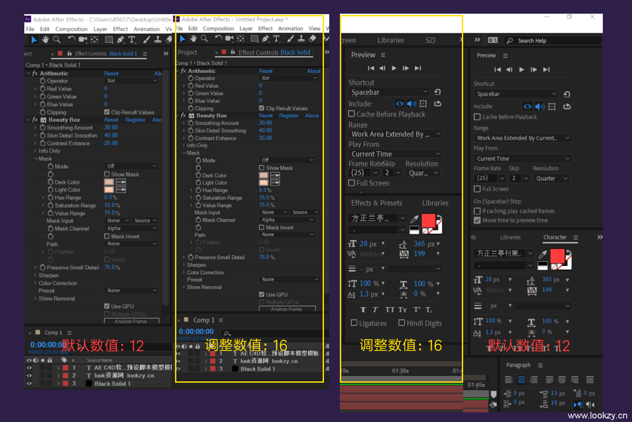This screenshot has height=422, width=632.
Task: Click Light Color swatch in Untitled Project.aep window
Action: pyautogui.click(x=263, y=182)
